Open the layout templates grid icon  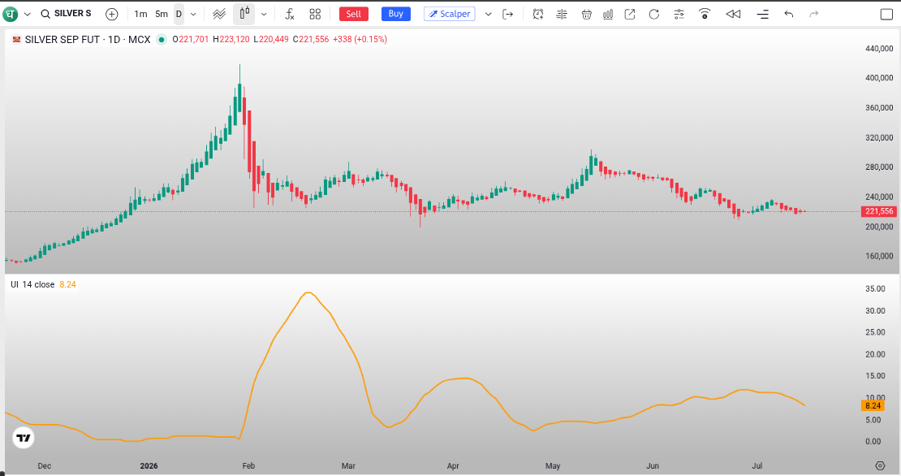315,14
